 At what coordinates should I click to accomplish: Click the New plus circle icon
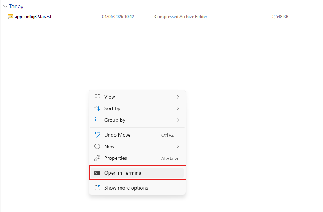click(97, 146)
